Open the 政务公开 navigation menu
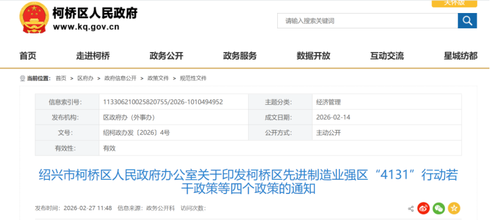The image size is (490, 220). (166, 56)
